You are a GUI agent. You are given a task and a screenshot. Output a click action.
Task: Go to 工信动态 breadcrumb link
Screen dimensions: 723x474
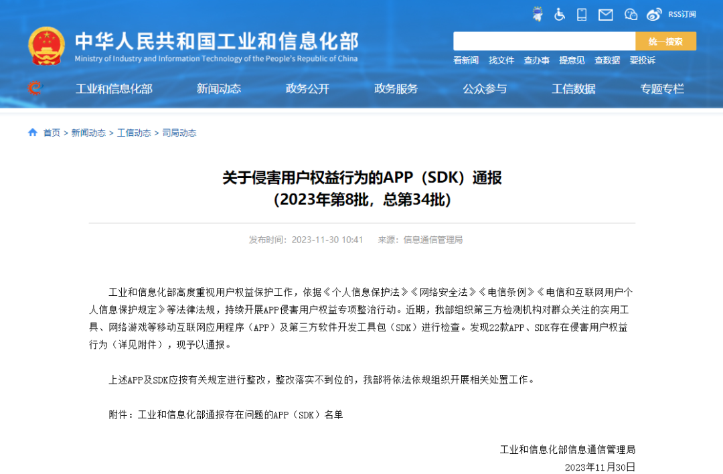point(134,133)
